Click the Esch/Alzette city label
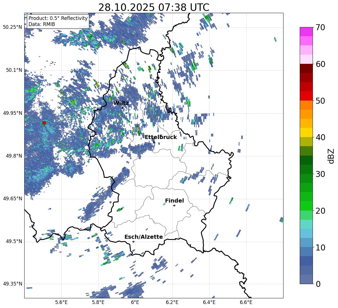338x308 pixels. (144, 237)
